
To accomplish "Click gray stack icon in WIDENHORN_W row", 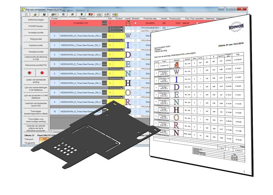I will click(x=104, y=36).
